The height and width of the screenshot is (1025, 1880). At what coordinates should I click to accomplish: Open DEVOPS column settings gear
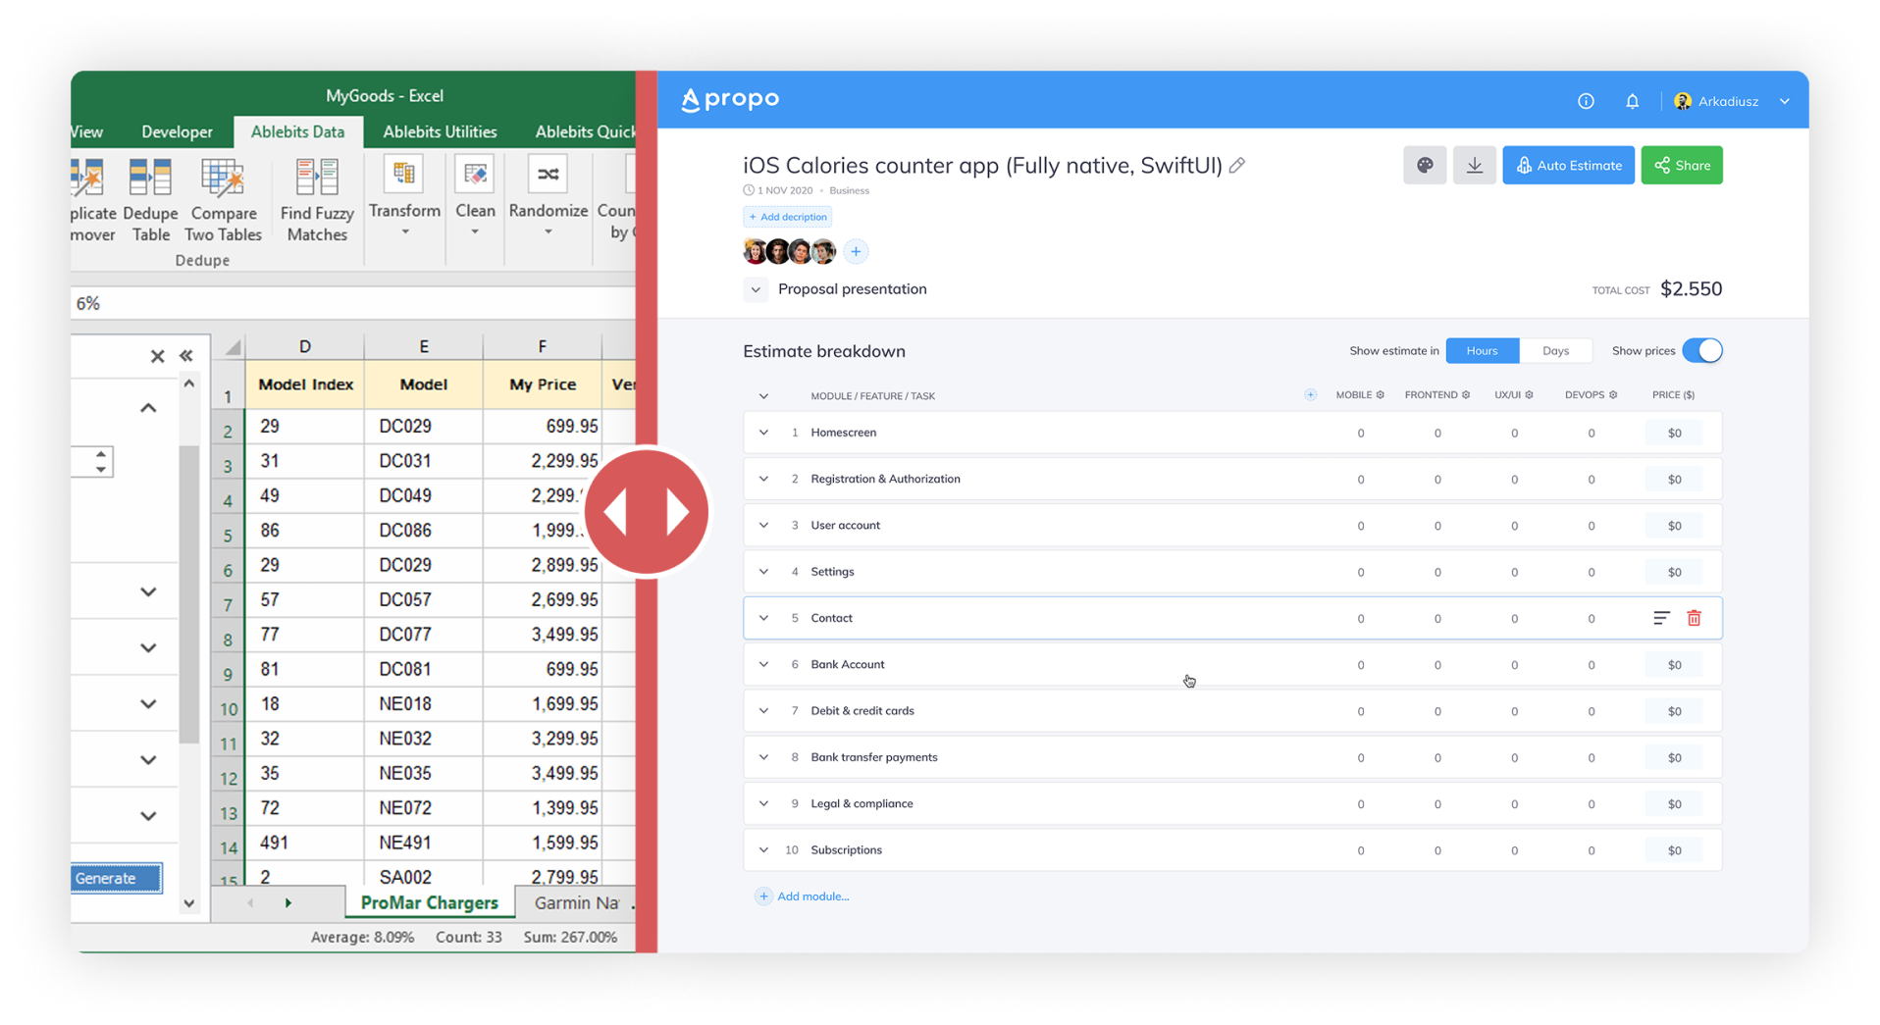tap(1613, 395)
